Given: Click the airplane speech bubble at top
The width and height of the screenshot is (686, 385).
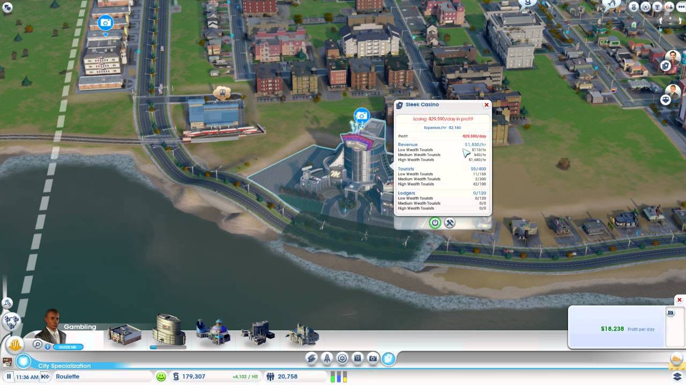Looking at the screenshot, I should [611, 4].
